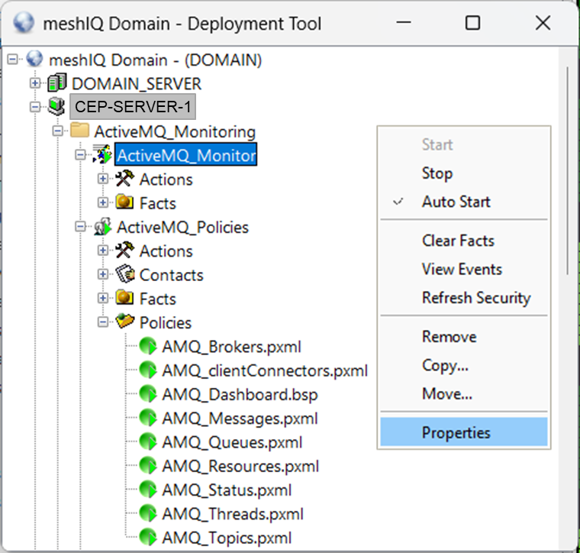
Task: Choose Remove from the context menu
Action: (x=464, y=337)
